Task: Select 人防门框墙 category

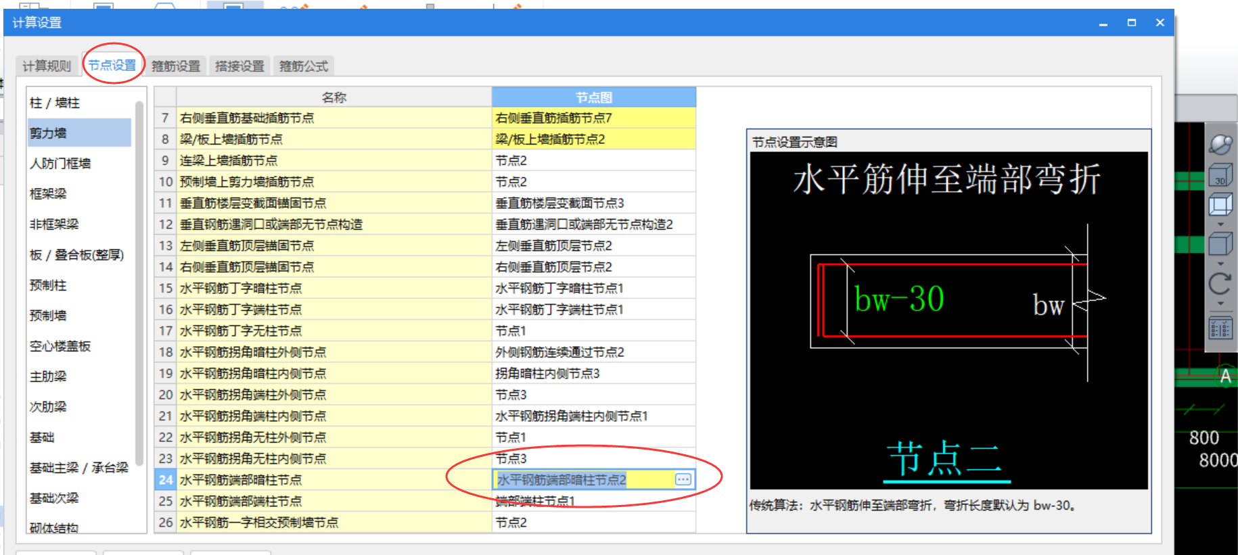Action: tap(79, 164)
